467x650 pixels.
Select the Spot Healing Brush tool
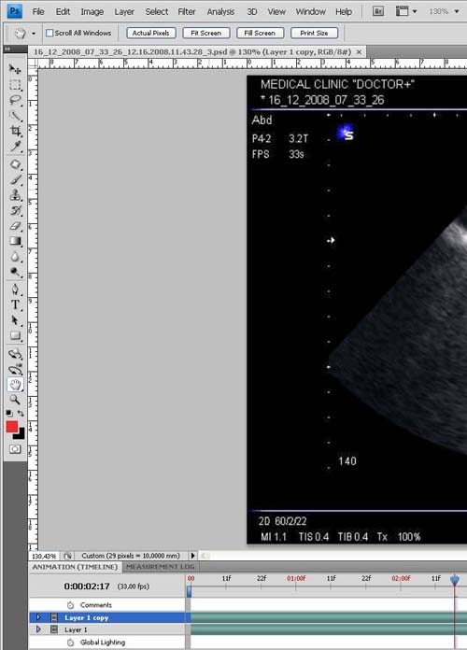click(x=15, y=164)
